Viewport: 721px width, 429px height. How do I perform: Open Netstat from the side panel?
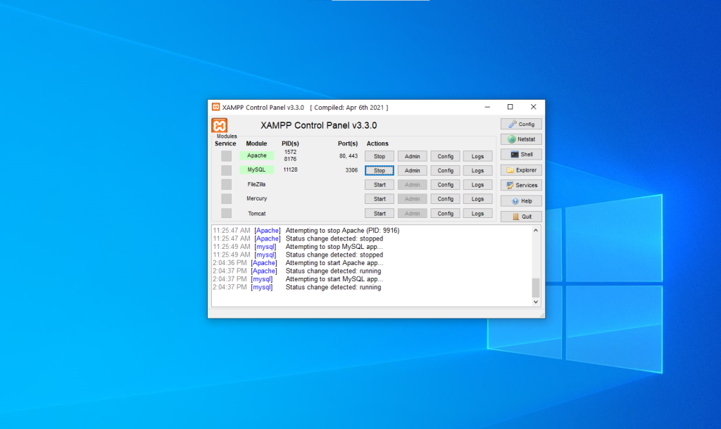(x=521, y=139)
